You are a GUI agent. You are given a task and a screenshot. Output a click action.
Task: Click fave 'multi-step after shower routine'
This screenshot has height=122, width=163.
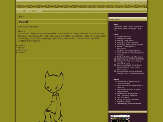pos(130,45)
